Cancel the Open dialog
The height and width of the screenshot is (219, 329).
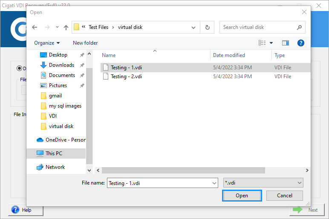tap(285, 196)
